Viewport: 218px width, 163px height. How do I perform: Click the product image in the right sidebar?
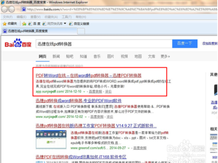pos(215,90)
